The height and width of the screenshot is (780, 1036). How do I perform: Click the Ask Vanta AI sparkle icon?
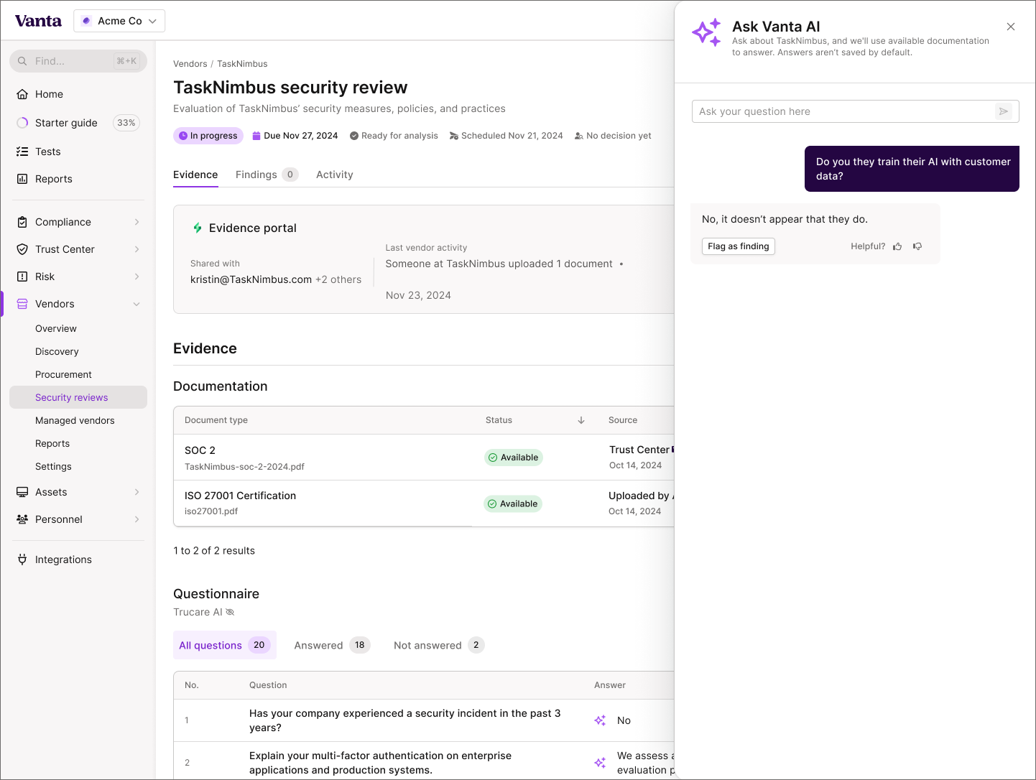706,33
